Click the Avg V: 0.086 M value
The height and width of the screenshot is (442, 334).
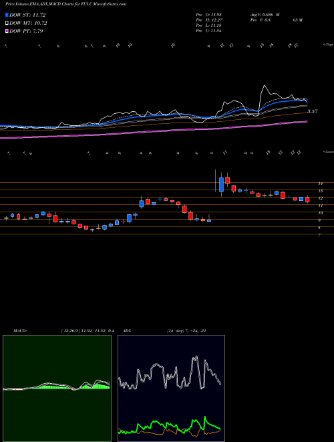tap(265, 15)
